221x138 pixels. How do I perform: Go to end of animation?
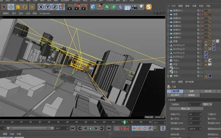point(109,128)
